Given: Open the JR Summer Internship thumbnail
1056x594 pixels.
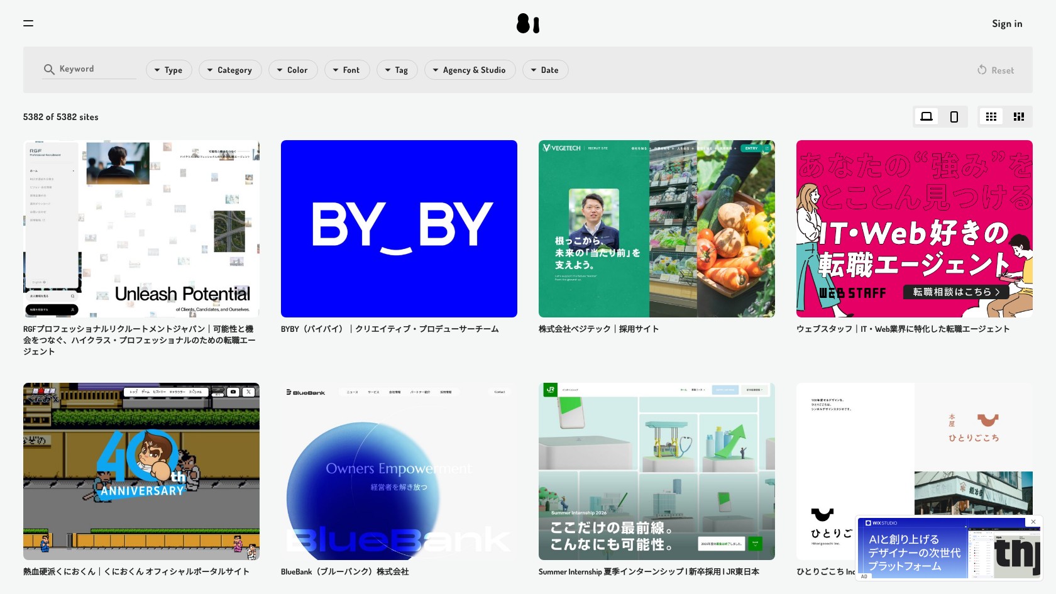Looking at the screenshot, I should point(657,471).
